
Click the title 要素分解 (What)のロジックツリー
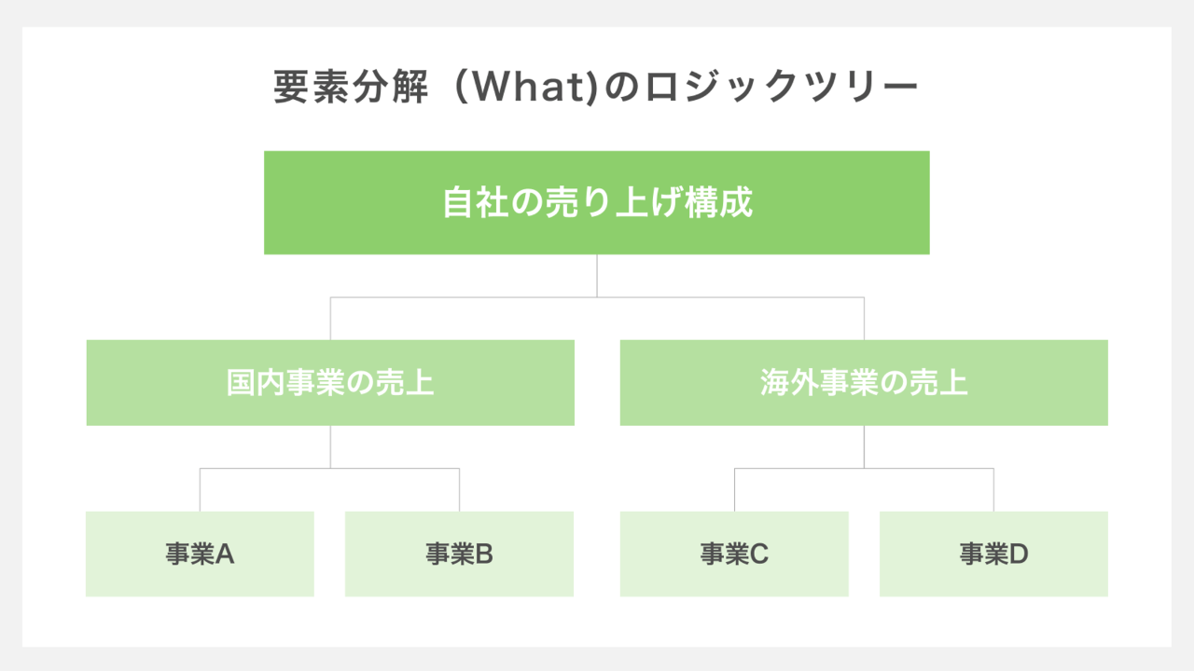coord(596,89)
